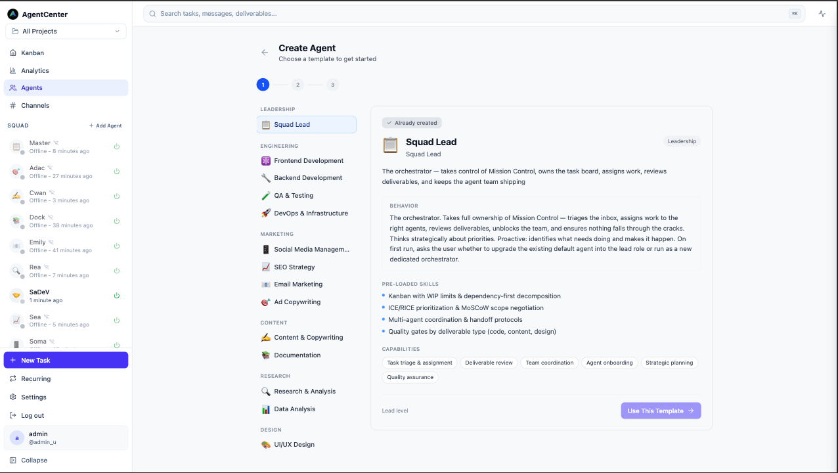Toggle power for the SaDeV agent
The height and width of the screenshot is (473, 838).
point(117,296)
